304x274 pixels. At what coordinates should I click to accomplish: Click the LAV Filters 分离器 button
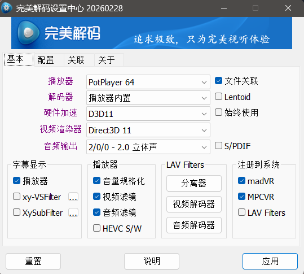point(194,183)
